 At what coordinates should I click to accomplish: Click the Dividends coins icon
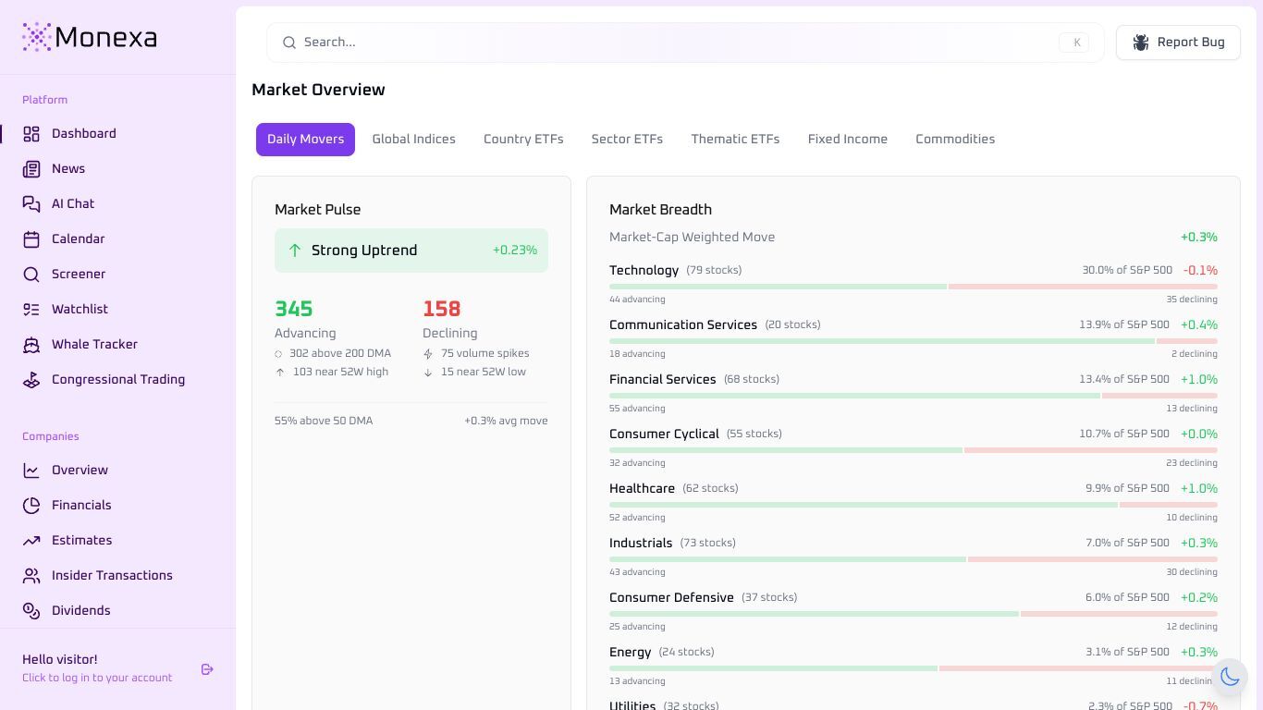[31, 611]
